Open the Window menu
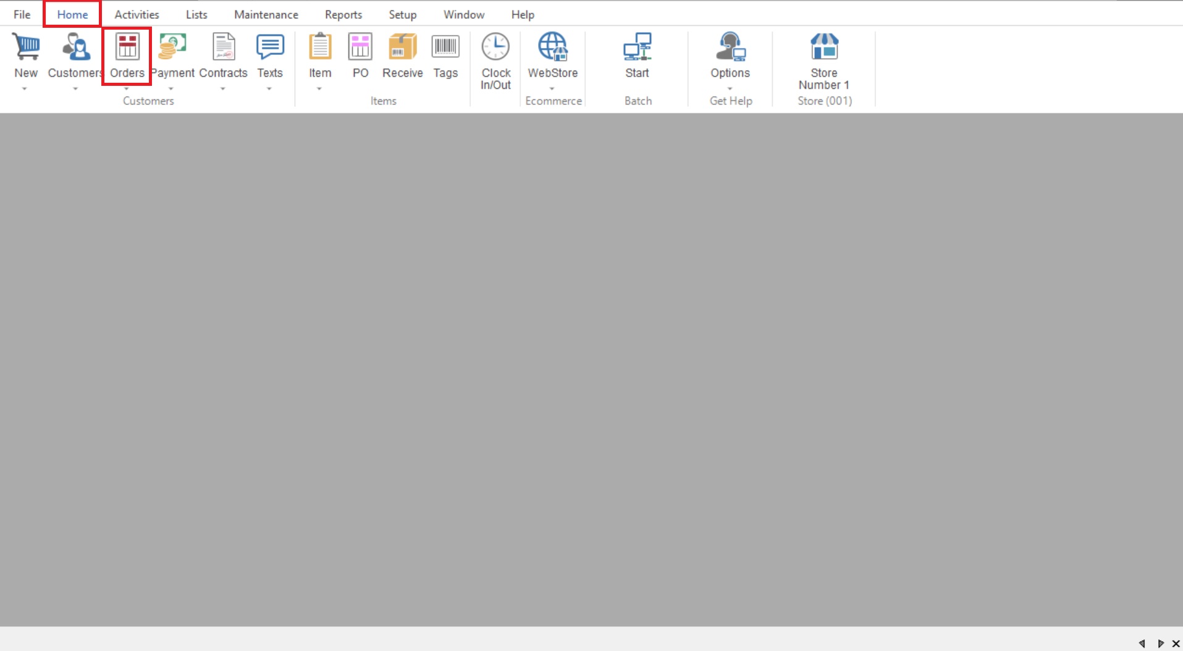This screenshot has height=651, width=1183. coord(464,14)
